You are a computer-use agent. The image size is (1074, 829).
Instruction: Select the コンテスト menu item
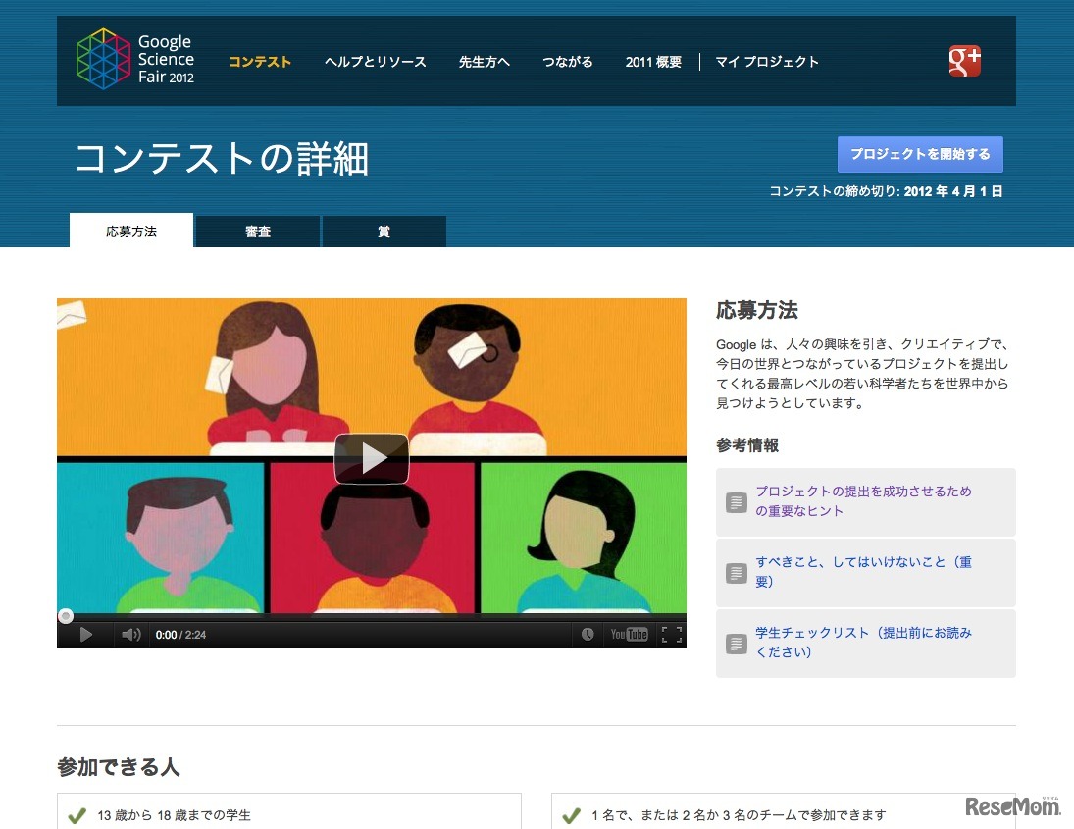[260, 62]
